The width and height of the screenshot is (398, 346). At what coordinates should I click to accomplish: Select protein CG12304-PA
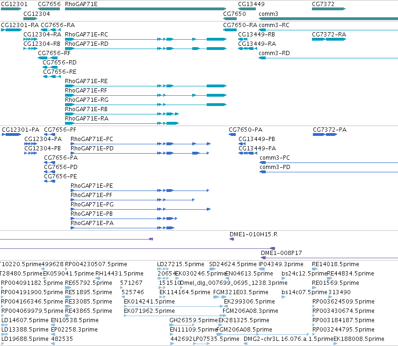[31, 144]
